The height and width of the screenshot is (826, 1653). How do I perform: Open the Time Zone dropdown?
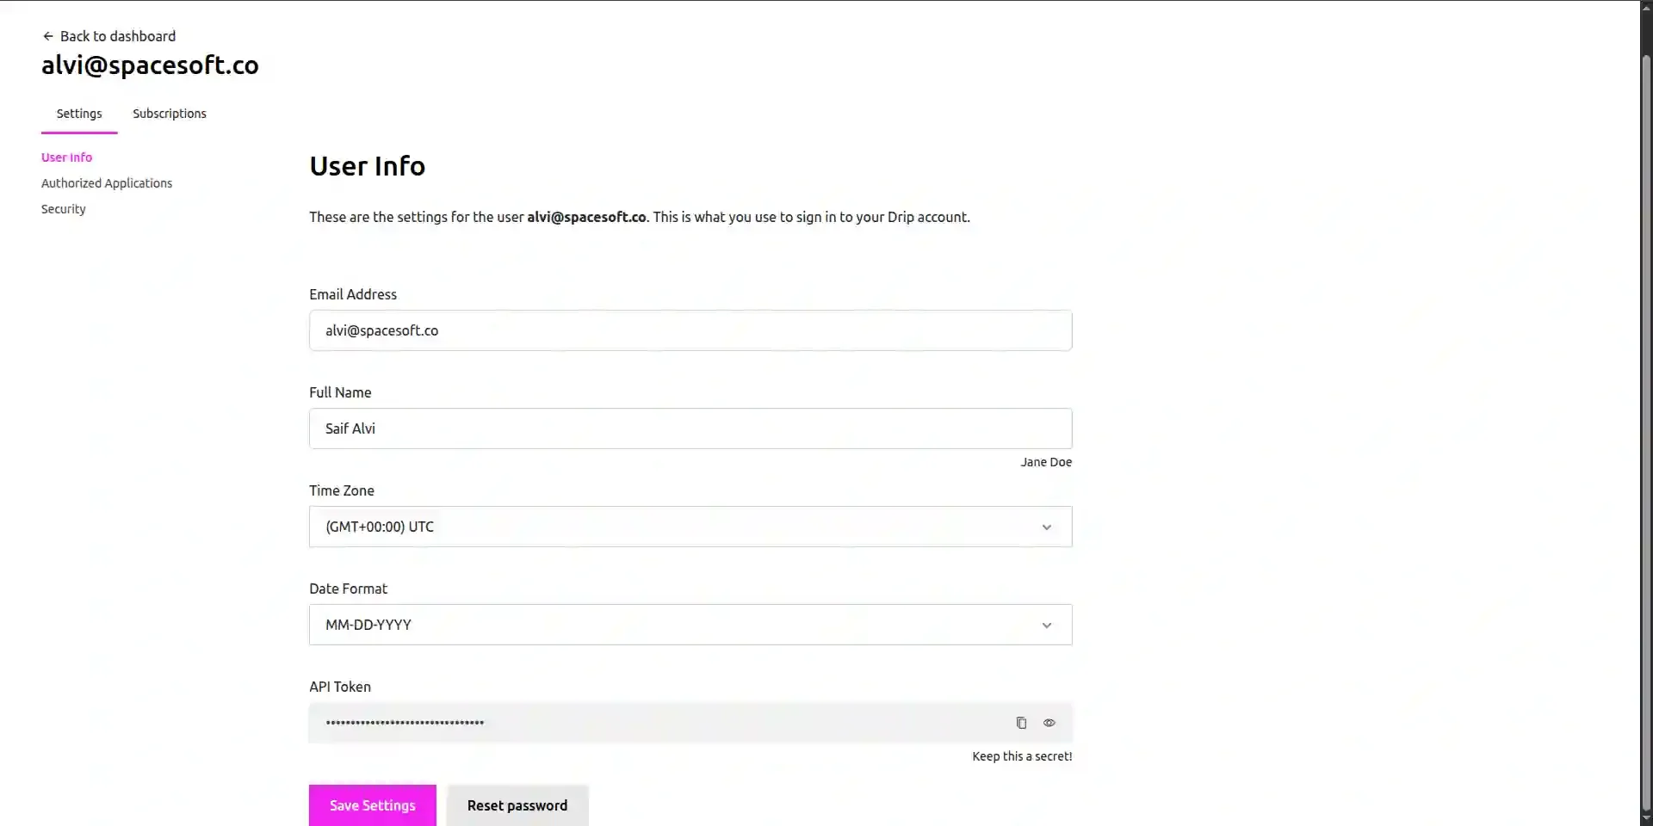pos(690,527)
